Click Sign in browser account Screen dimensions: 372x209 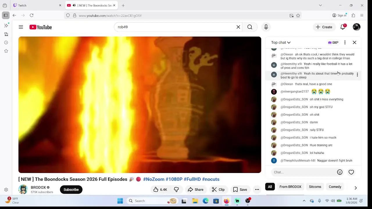339,15
